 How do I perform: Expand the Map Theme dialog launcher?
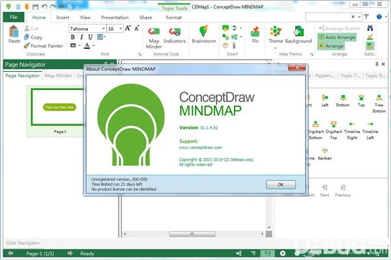311,54
